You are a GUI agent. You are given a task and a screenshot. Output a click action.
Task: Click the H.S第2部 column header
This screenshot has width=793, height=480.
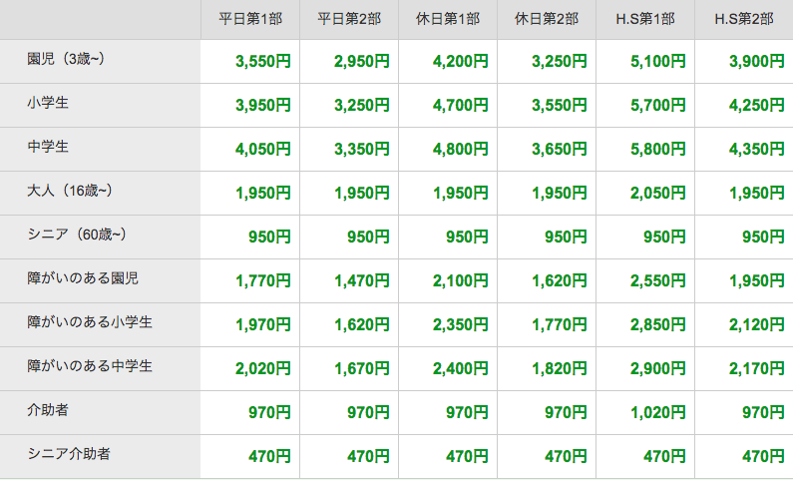(744, 19)
